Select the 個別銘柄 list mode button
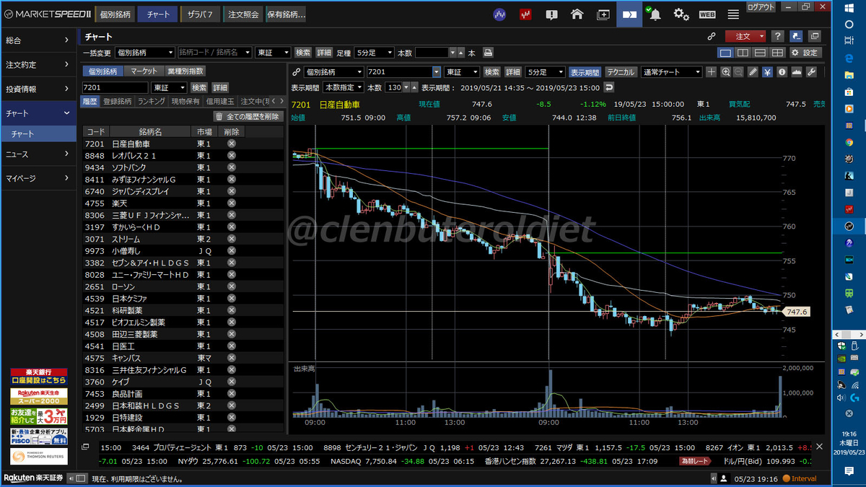The image size is (866, 487). (x=103, y=71)
